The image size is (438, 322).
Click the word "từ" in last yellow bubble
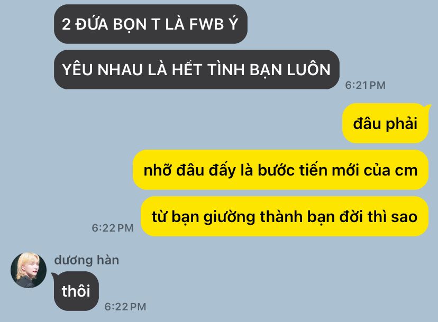[x=159, y=216]
